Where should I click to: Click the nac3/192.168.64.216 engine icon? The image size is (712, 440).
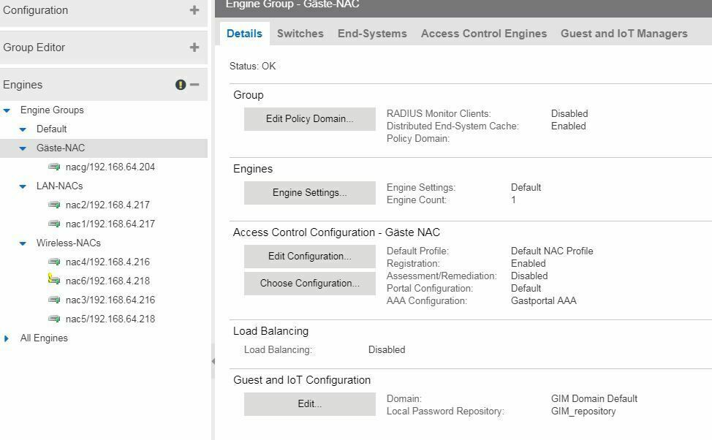point(54,300)
